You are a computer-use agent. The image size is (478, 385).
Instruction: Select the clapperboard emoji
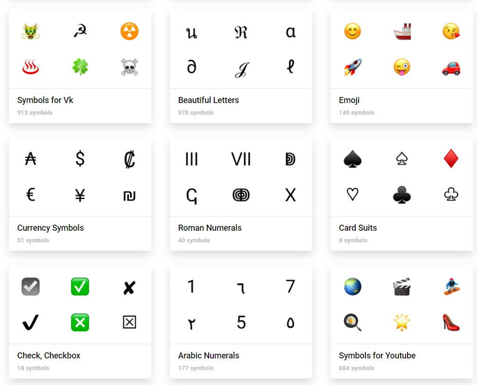pos(402,286)
